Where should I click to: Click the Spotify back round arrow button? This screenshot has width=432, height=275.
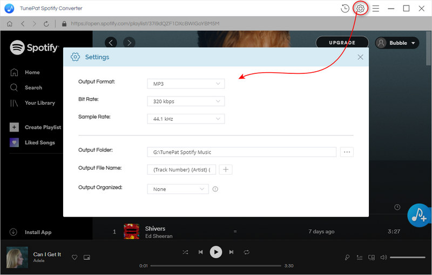coord(111,43)
